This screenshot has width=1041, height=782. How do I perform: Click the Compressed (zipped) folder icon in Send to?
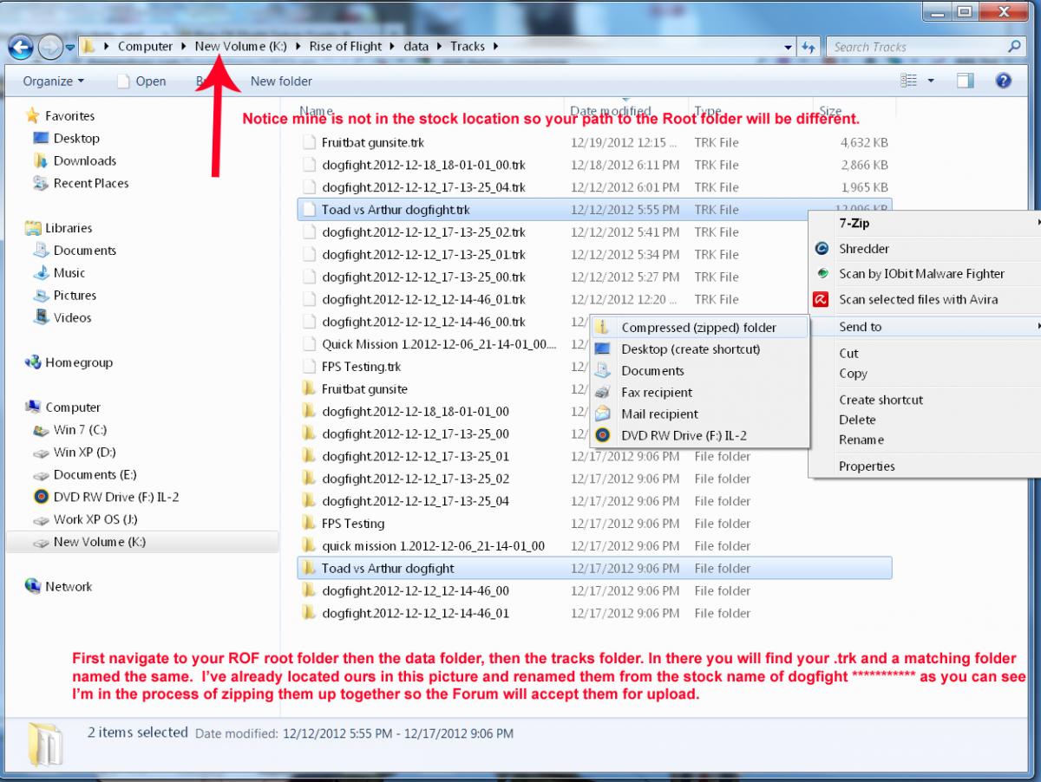tap(603, 328)
